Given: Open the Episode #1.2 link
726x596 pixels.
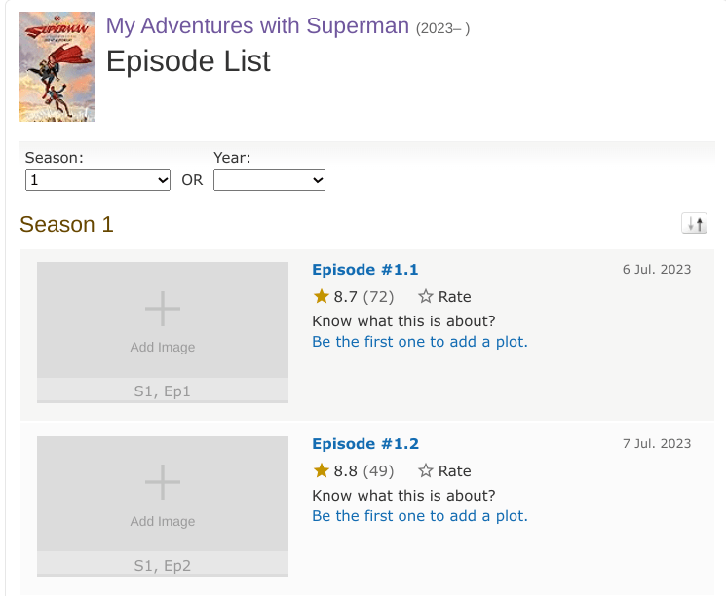Looking at the screenshot, I should click(365, 444).
